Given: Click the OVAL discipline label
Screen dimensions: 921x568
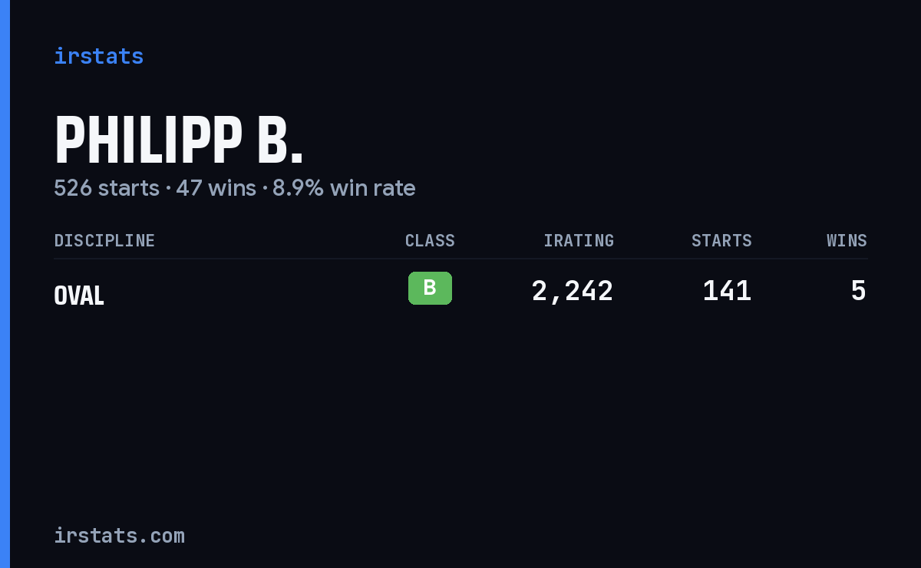Looking at the screenshot, I should [79, 296].
